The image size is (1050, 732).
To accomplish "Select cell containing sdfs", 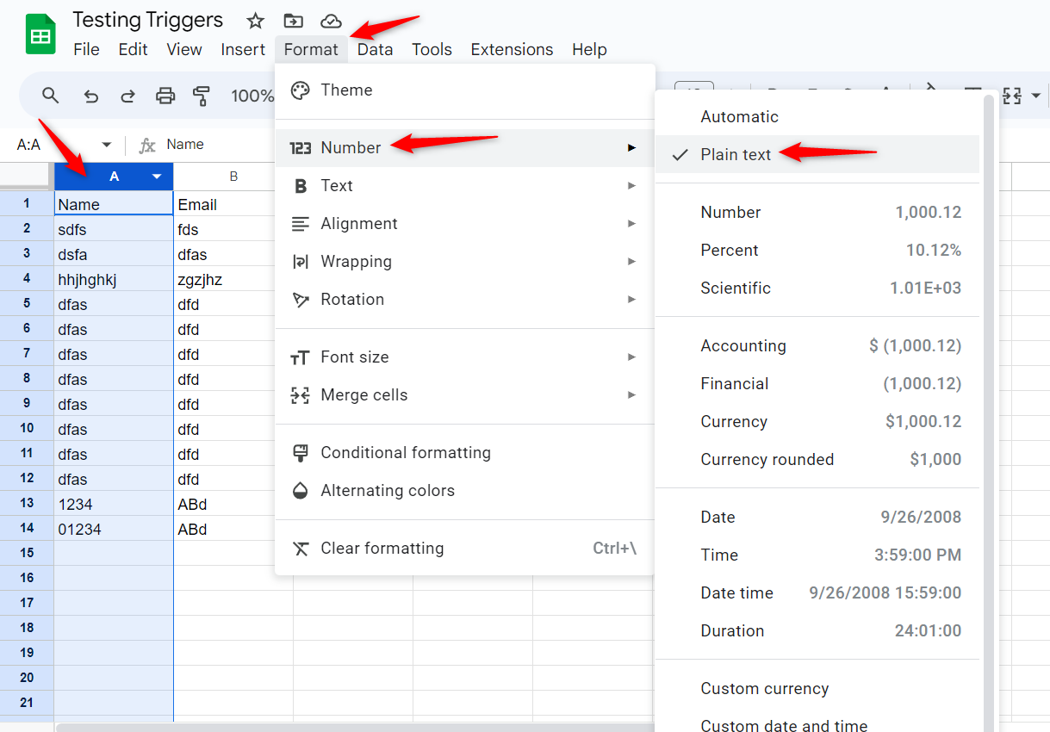I will (114, 229).
